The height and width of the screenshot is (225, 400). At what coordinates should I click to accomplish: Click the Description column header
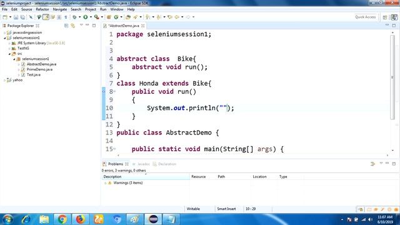(146, 176)
